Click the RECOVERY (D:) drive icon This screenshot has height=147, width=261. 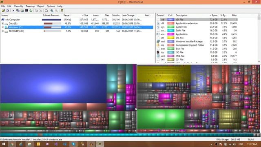tap(7, 31)
